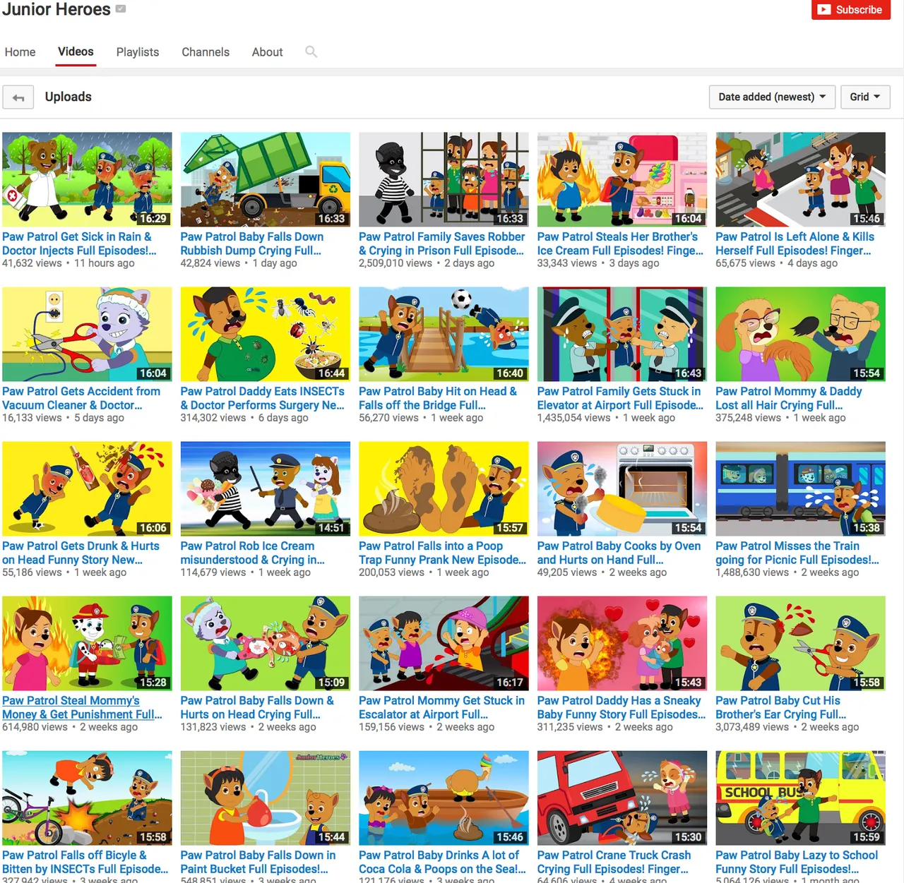Open Steals Her Brother's Ice Cream thumbnail
The image size is (904, 883).
tap(622, 179)
